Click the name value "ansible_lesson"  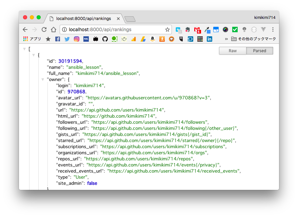point(84,67)
